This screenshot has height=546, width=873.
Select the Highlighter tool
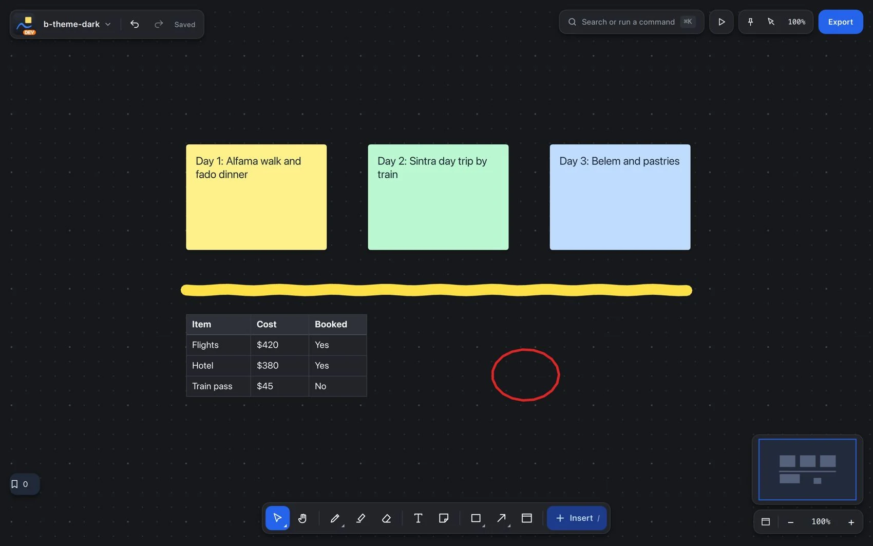tap(360, 518)
